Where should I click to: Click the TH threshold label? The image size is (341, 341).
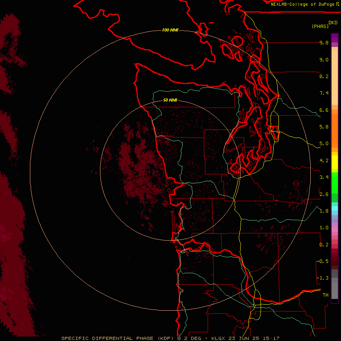325,295
